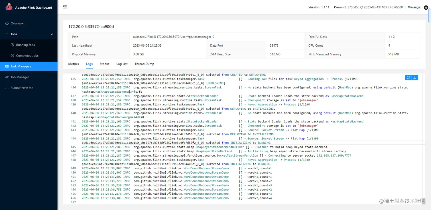Click the HashMapStateBackend@6e74d7a8 log text
Screen dimensions: 431x210
(120, 117)
